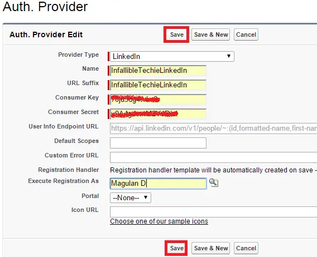Viewport: 317px width, 257px height.
Task: Follow the Choose one of our sample icons link
Action: [x=159, y=221]
